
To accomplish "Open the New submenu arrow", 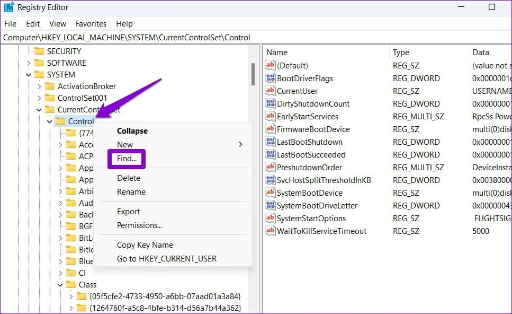I will tap(240, 144).
